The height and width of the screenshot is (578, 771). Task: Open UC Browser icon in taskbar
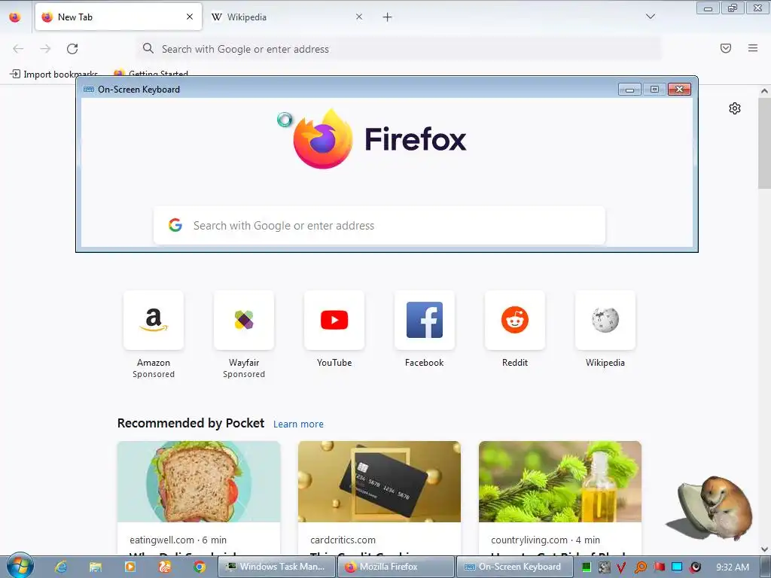pos(165,567)
